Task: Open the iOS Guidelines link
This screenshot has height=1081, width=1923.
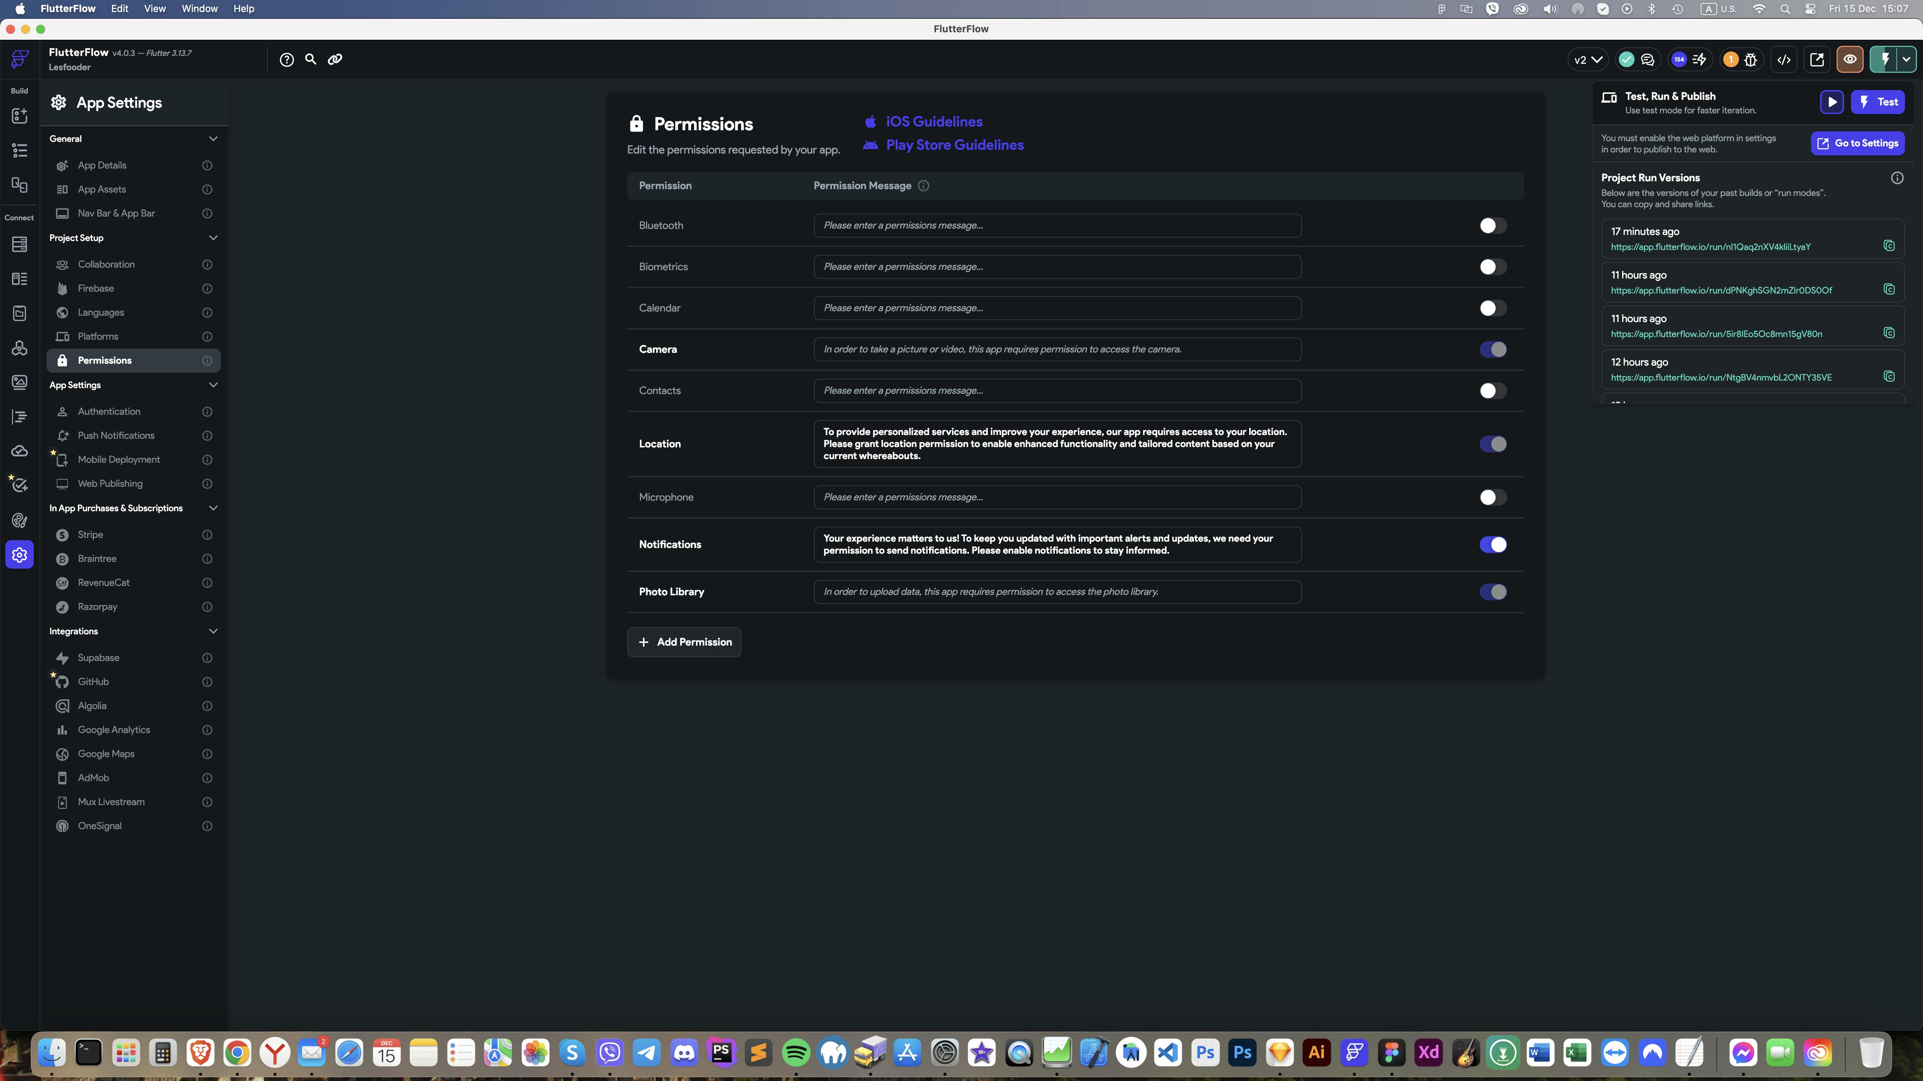Action: coord(933,122)
